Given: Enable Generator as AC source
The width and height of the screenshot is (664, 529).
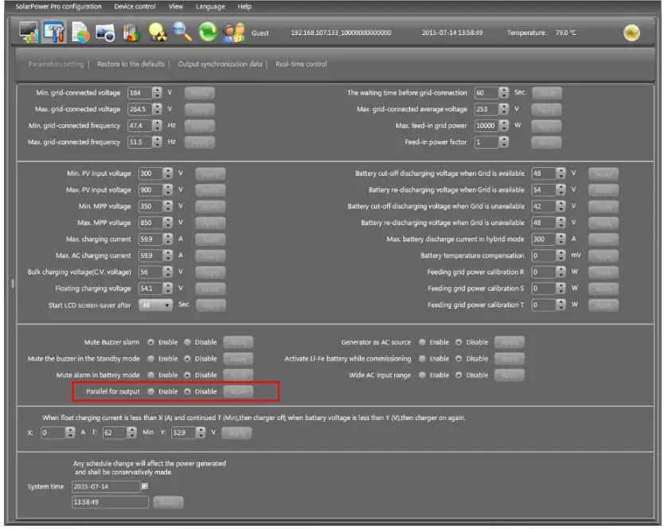Looking at the screenshot, I should click(422, 342).
